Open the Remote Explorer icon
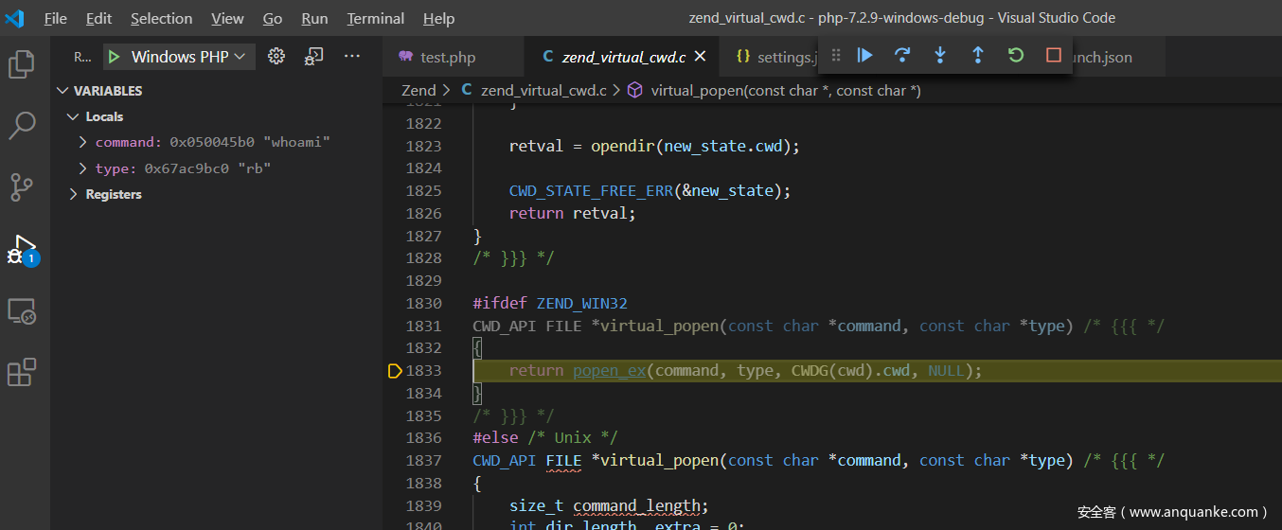Viewport: 1282px width, 530px height. point(22,311)
